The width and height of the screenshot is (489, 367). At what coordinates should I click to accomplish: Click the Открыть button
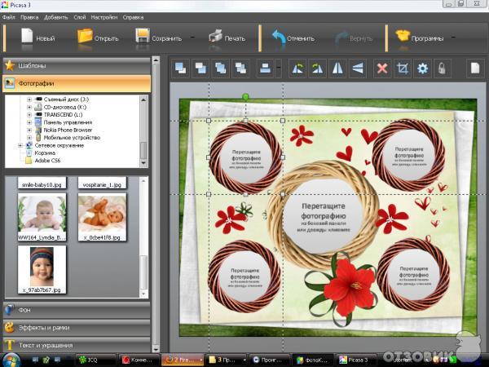click(97, 37)
